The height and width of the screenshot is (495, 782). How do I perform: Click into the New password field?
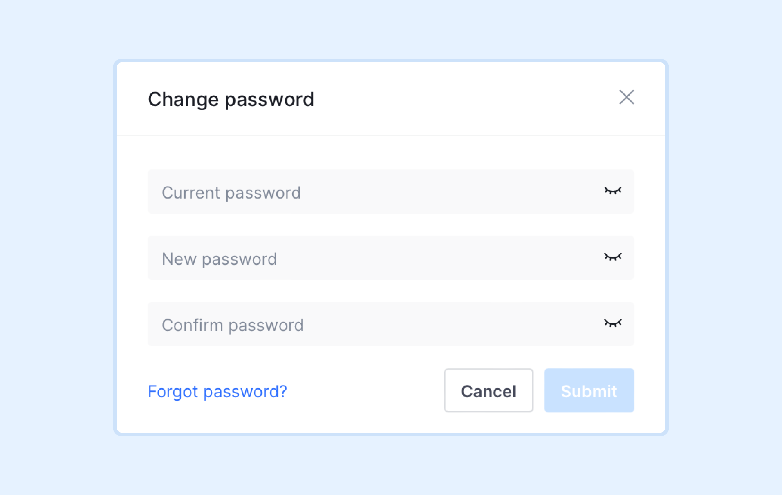(391, 257)
